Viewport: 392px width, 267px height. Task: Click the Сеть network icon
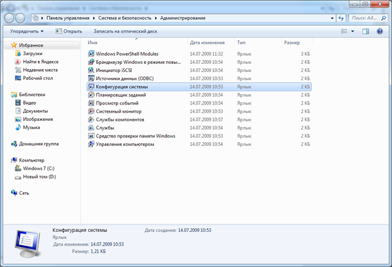14,192
